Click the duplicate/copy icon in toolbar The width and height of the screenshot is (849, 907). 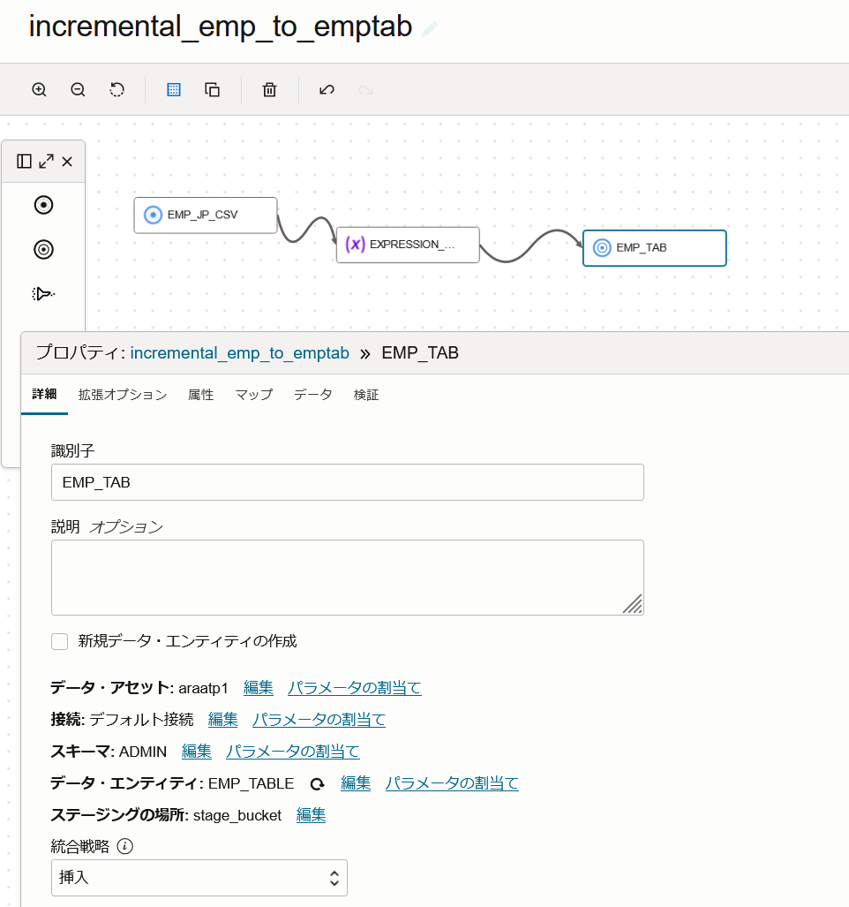(212, 90)
